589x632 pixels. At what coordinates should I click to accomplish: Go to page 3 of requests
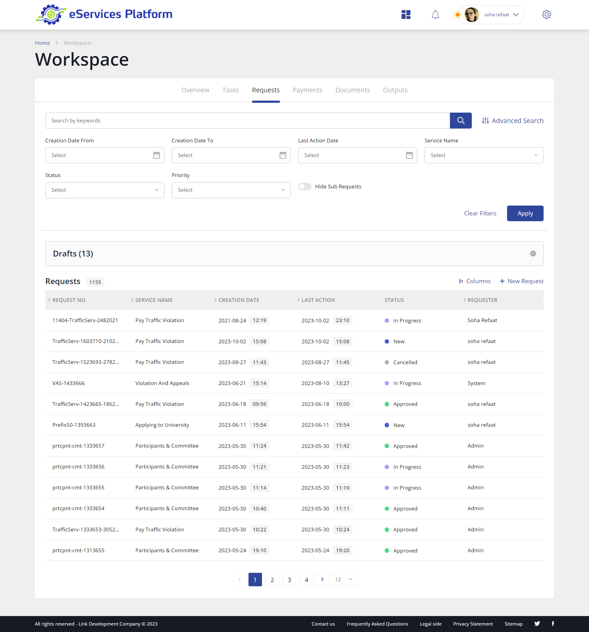(289, 579)
